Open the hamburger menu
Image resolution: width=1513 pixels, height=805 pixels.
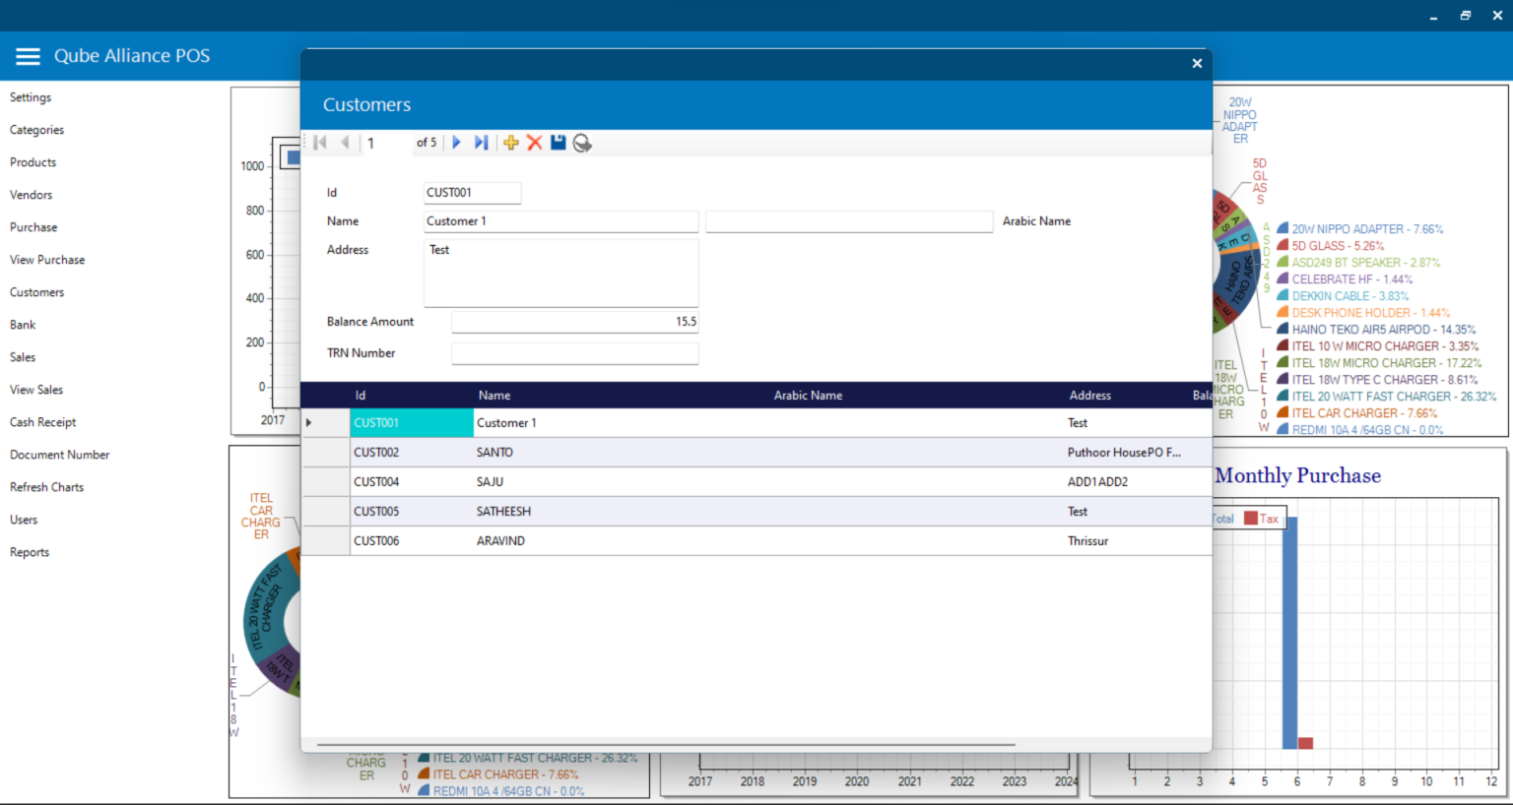(28, 56)
